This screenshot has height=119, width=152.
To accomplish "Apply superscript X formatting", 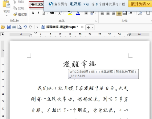I will [x=60, y=13].
